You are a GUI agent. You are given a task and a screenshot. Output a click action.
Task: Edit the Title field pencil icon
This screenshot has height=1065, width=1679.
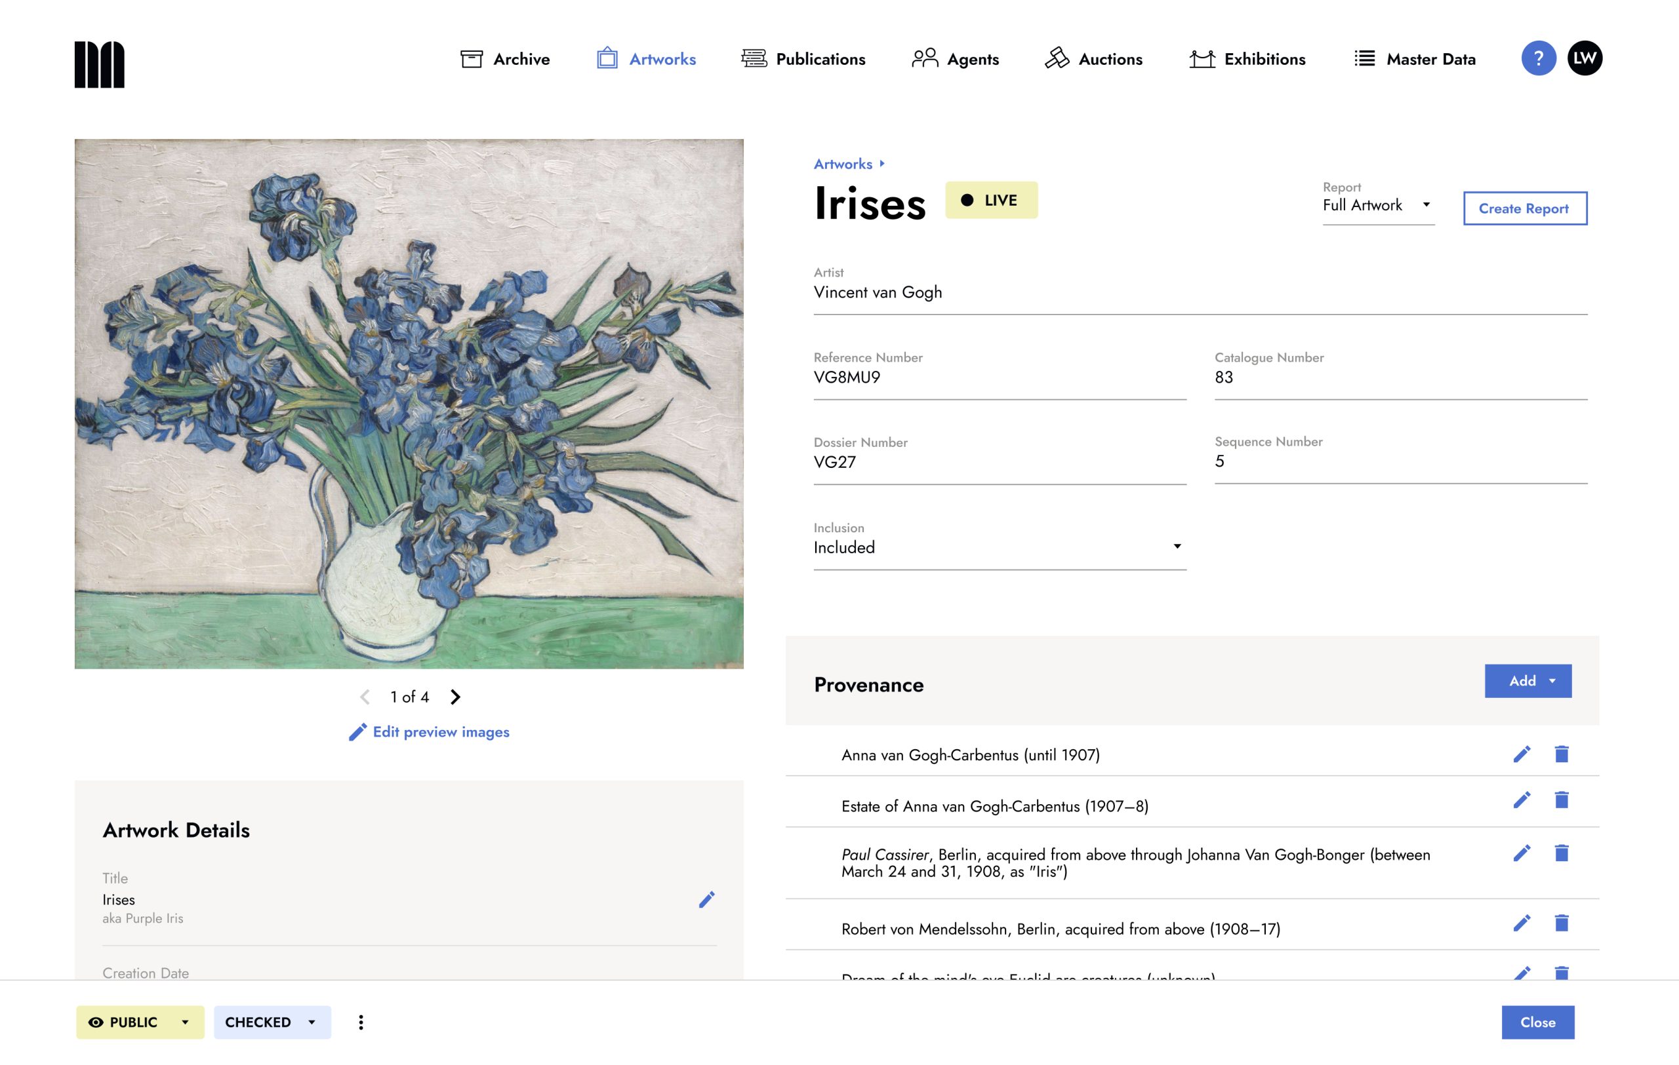[x=706, y=900]
